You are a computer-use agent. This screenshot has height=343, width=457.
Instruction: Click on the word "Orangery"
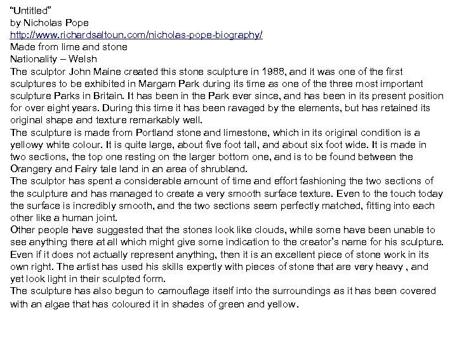coord(32,169)
